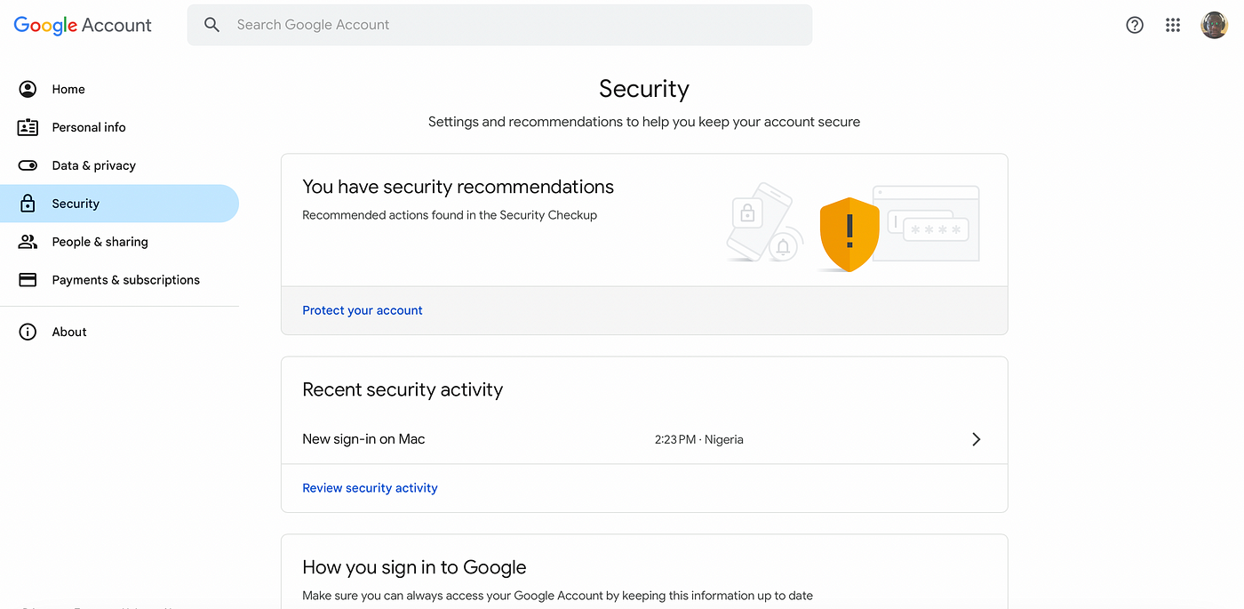Image resolution: width=1244 pixels, height=609 pixels.
Task: Click Review security activity link
Action: point(370,488)
